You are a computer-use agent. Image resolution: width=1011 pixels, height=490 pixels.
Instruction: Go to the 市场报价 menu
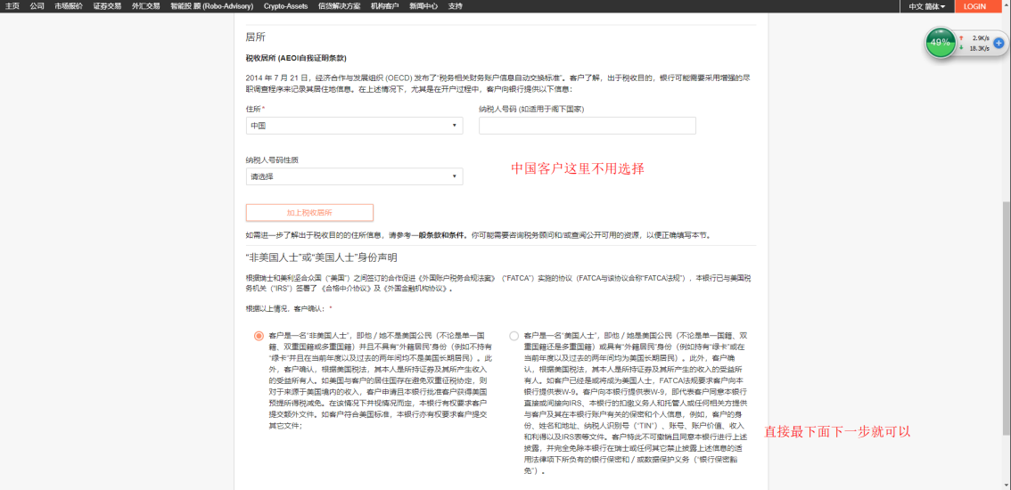click(68, 6)
